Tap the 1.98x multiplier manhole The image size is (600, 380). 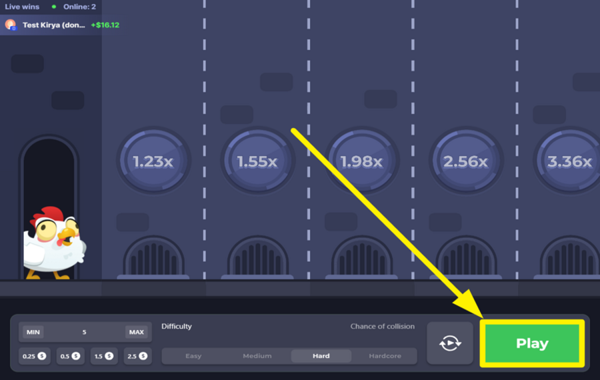pyautogui.click(x=361, y=161)
